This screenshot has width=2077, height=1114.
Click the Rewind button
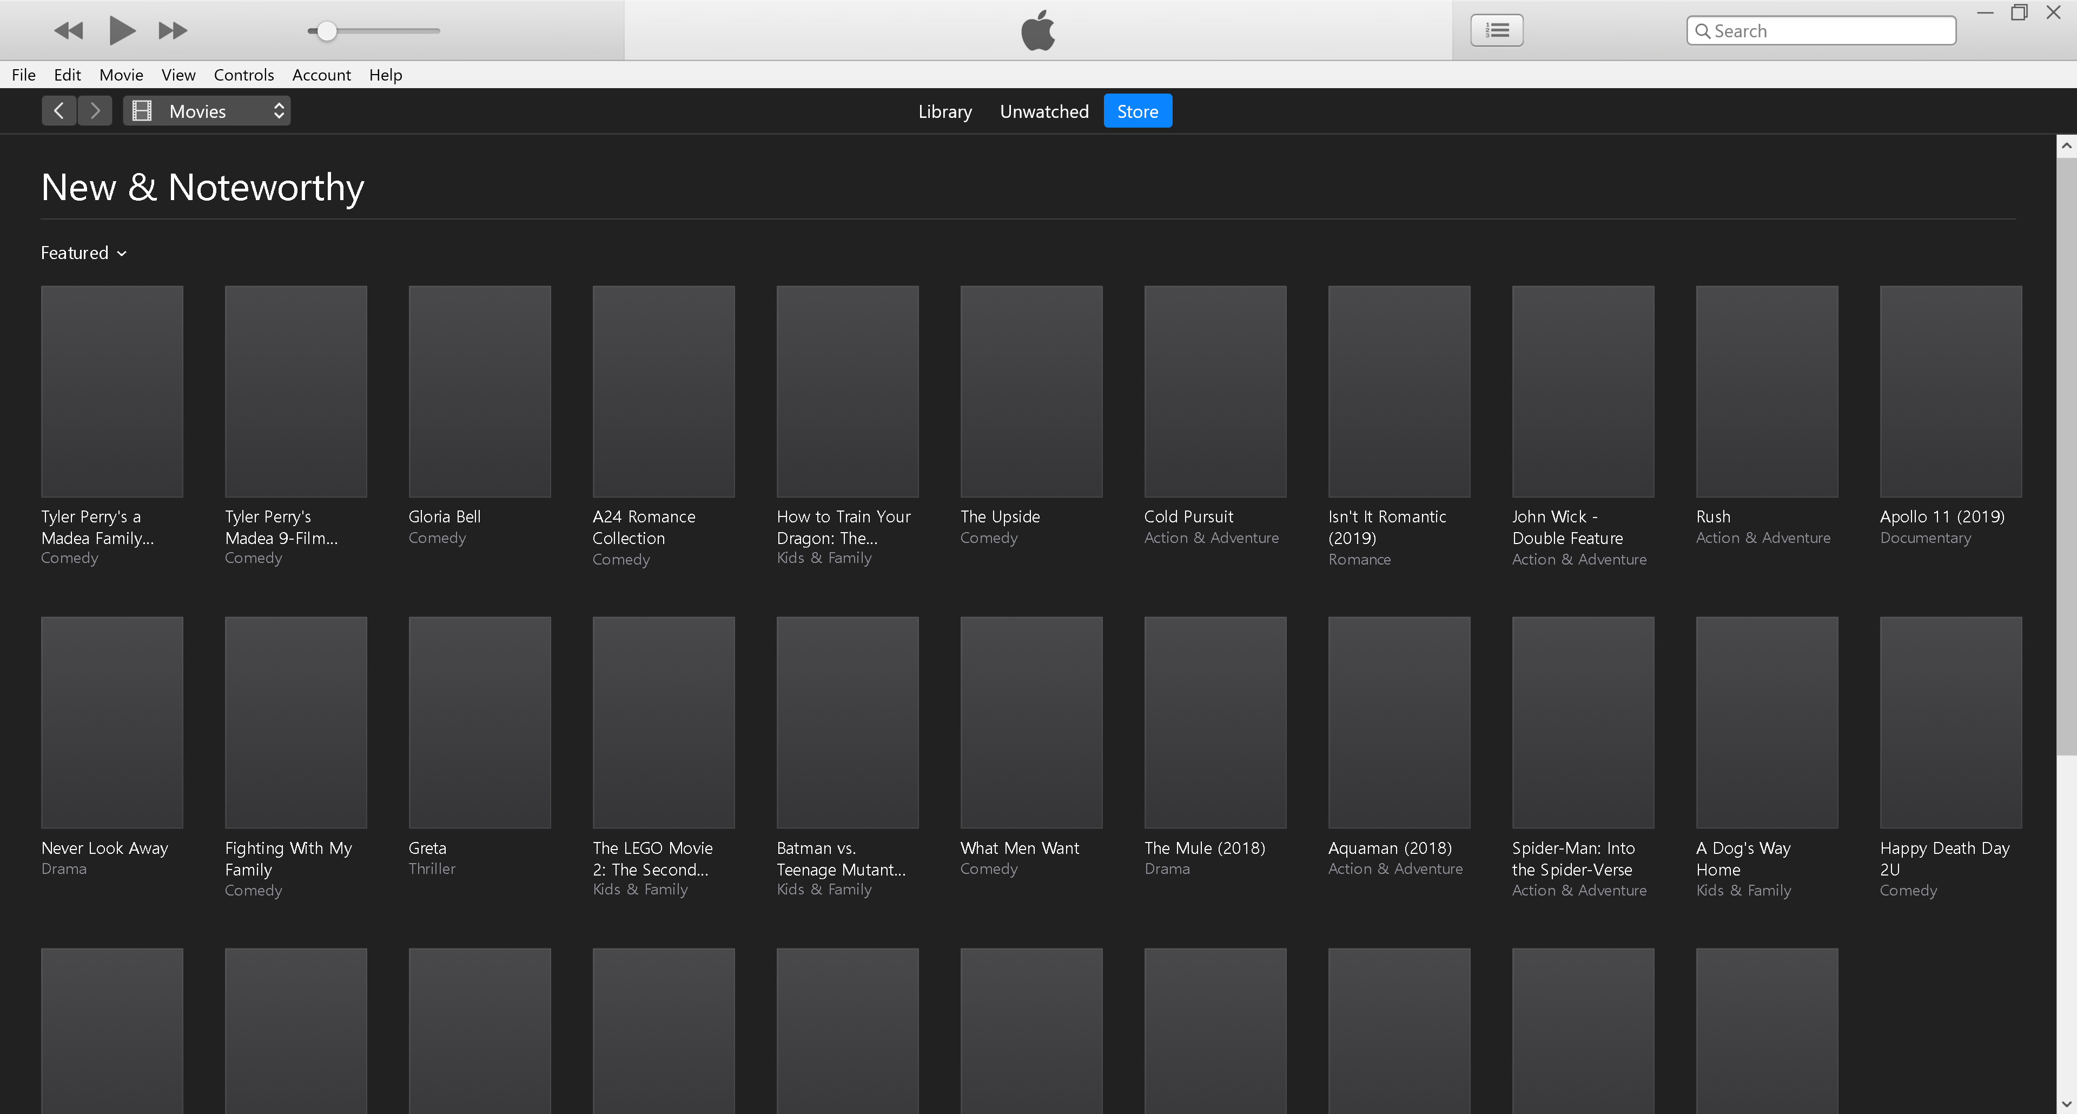click(69, 31)
